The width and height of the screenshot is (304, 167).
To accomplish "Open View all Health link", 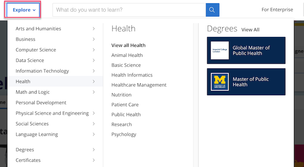I will (x=129, y=46).
